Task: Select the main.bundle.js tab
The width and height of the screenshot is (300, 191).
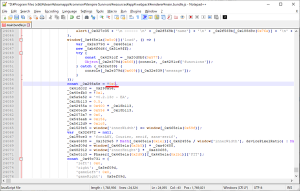Action: tap(16, 25)
